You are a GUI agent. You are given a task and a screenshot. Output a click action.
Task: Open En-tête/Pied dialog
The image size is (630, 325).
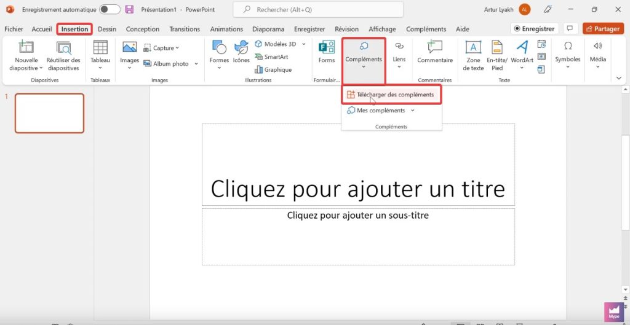point(497,56)
